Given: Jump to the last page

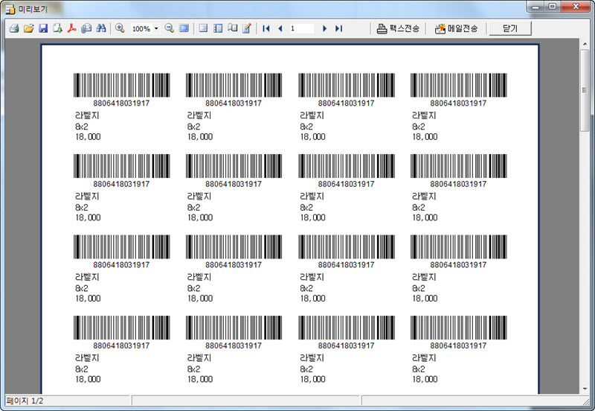Looking at the screenshot, I should (339, 28).
